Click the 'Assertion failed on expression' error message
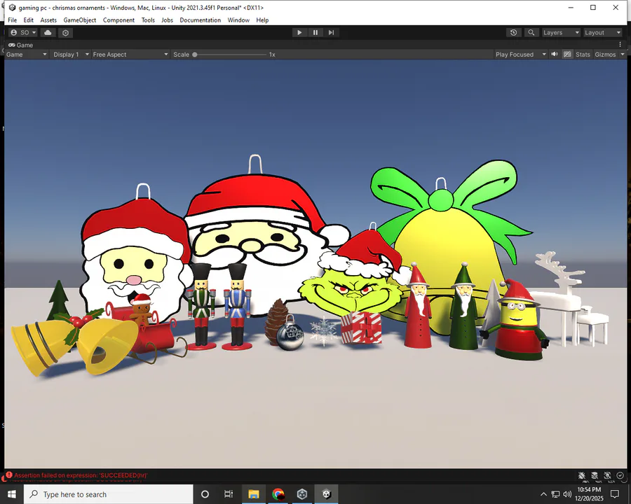This screenshot has height=504, width=631. coord(81,475)
